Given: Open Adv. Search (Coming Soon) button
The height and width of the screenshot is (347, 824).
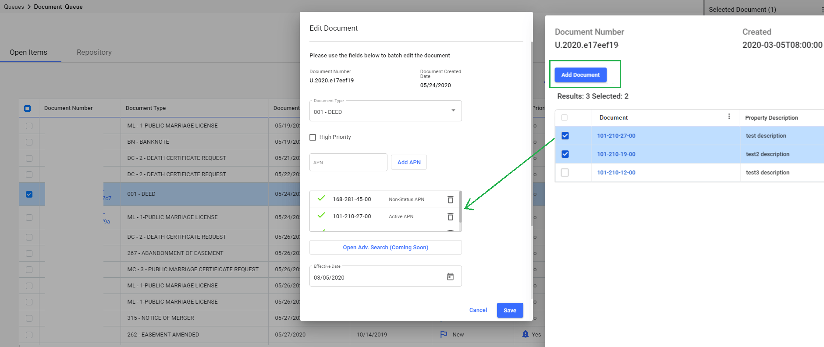Looking at the screenshot, I should 386,248.
